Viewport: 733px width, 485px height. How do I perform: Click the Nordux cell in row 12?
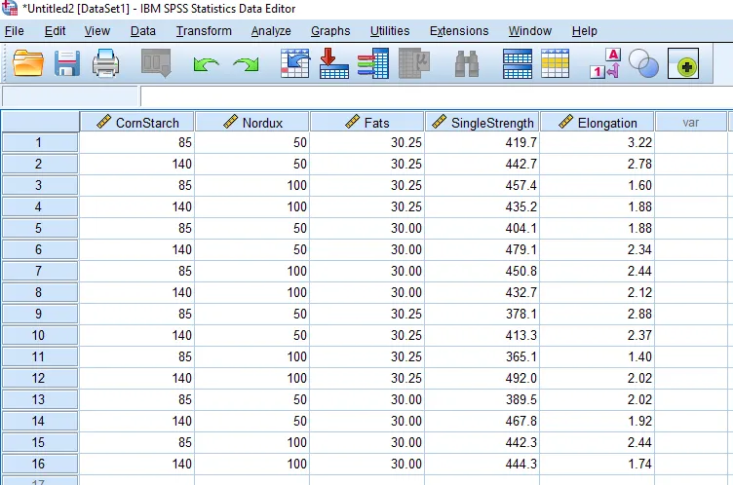point(251,378)
